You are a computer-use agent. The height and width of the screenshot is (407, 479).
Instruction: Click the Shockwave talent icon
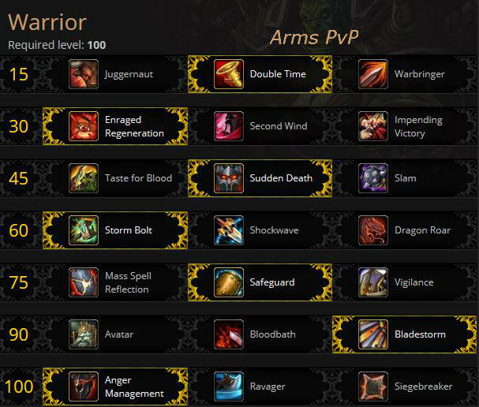(229, 230)
